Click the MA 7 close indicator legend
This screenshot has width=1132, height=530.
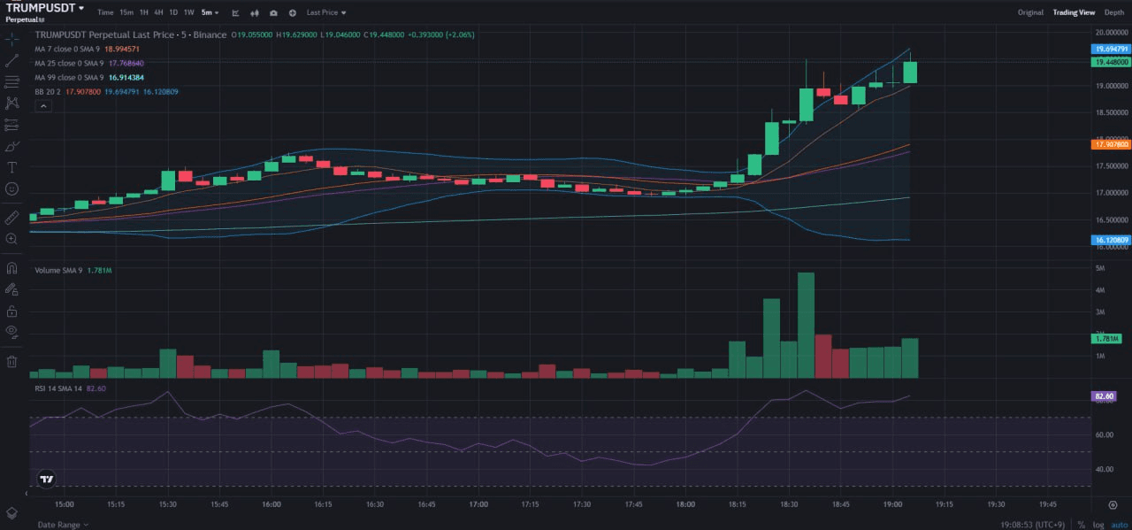pyautogui.click(x=87, y=50)
